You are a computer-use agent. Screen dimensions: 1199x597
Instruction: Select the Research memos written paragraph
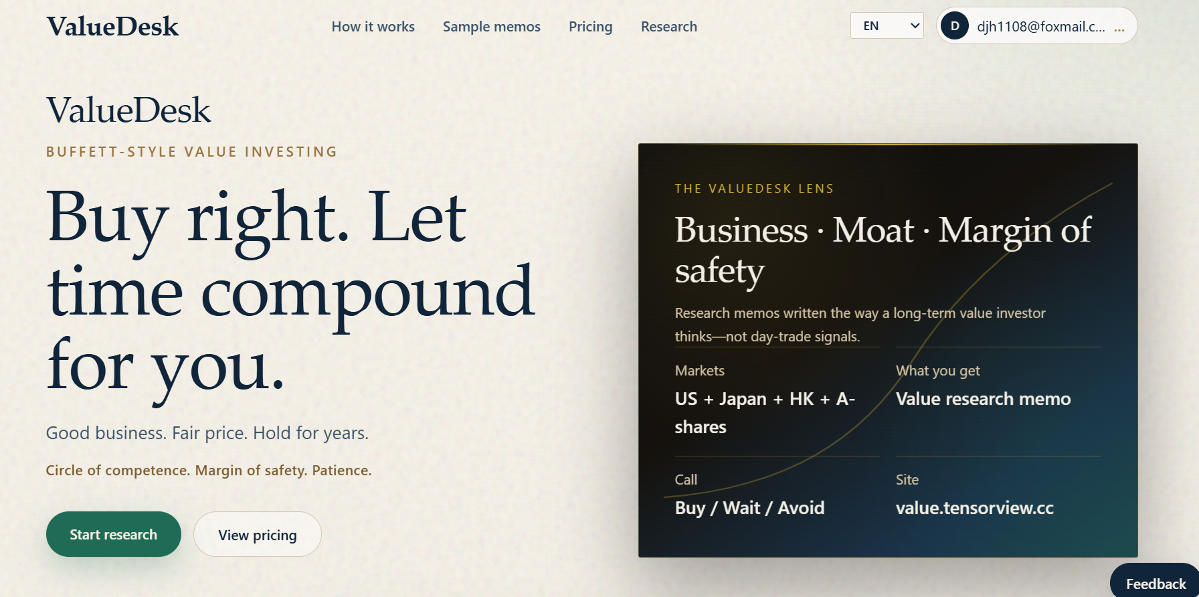pos(860,325)
